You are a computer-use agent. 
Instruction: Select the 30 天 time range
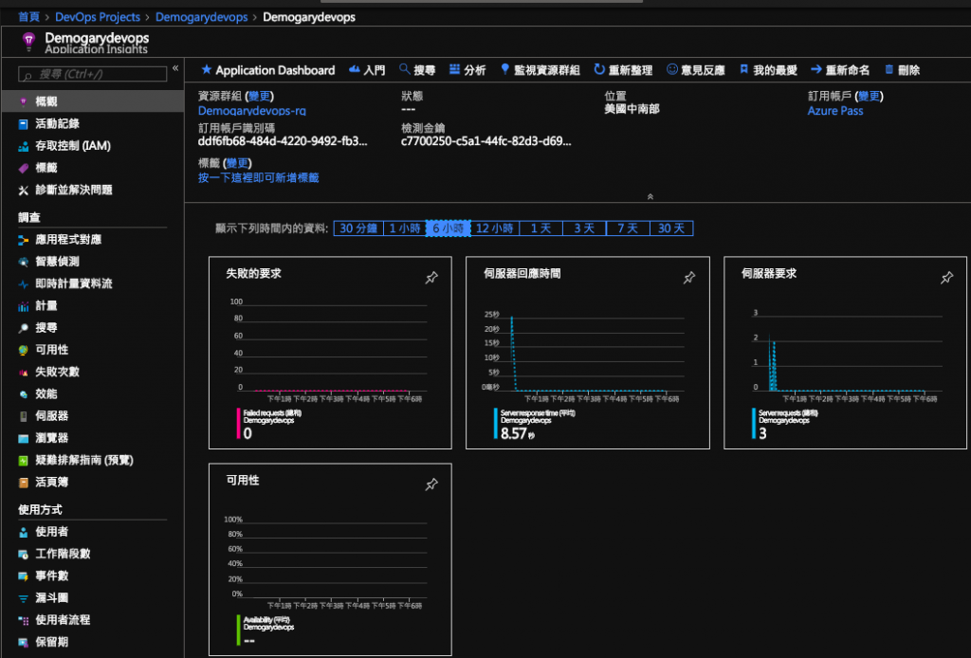click(x=671, y=228)
